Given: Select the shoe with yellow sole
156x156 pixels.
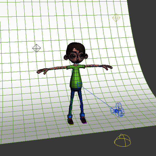Looking at the screenshot, I should click(70, 121).
